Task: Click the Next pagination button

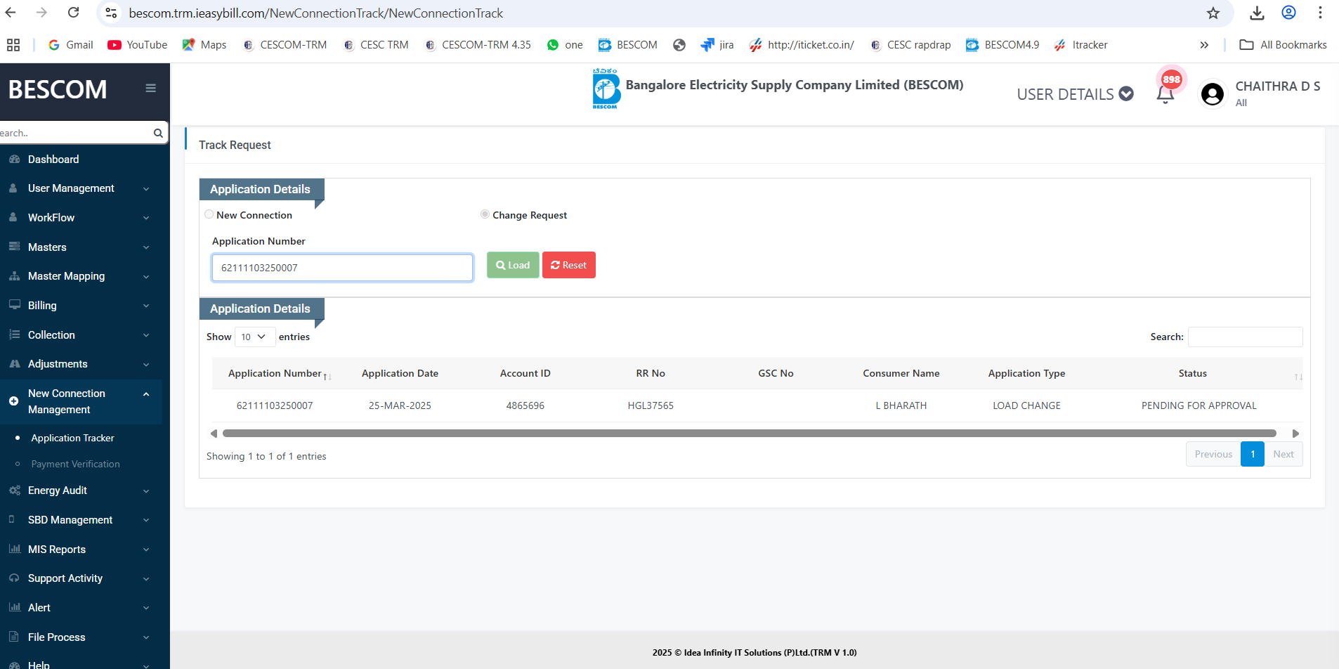Action: coord(1284,454)
